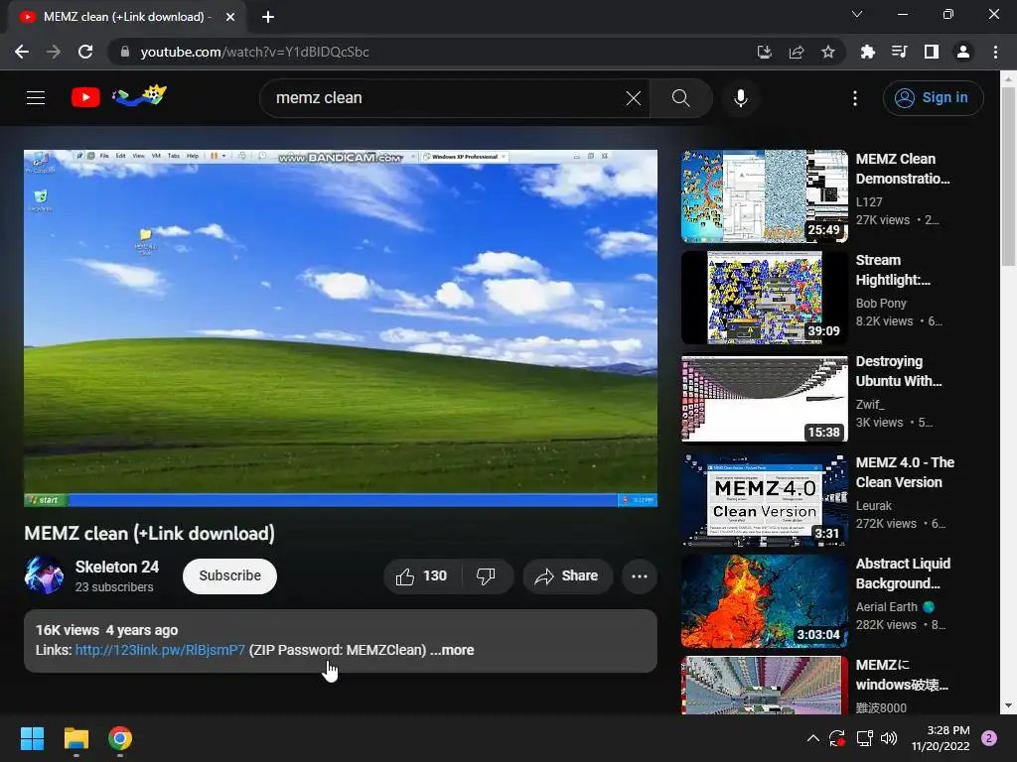Click Windows Update tray icon
The image size is (1017, 762).
pyautogui.click(x=837, y=738)
